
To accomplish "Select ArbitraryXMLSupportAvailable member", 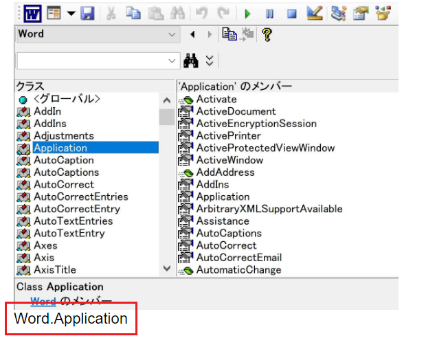I will 269,210.
